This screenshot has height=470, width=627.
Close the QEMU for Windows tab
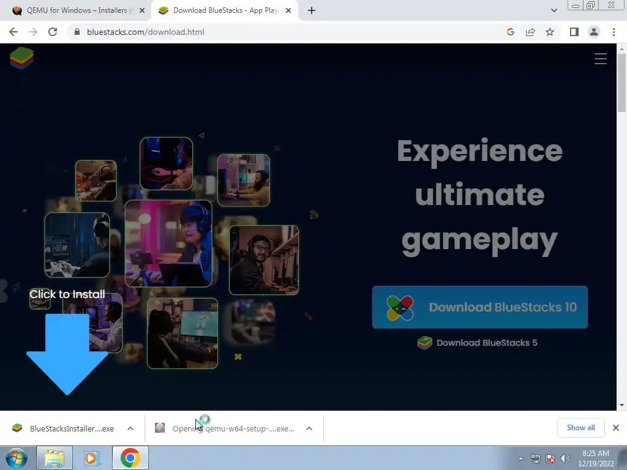[x=141, y=11]
